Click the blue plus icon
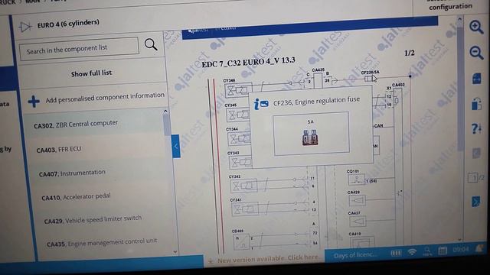 point(34,101)
